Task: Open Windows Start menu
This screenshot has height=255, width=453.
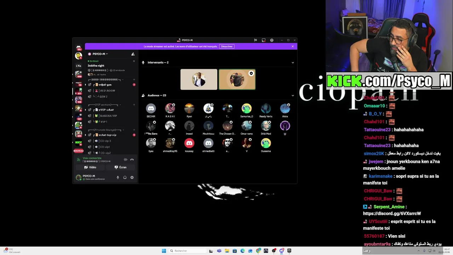Action: pyautogui.click(x=164, y=251)
